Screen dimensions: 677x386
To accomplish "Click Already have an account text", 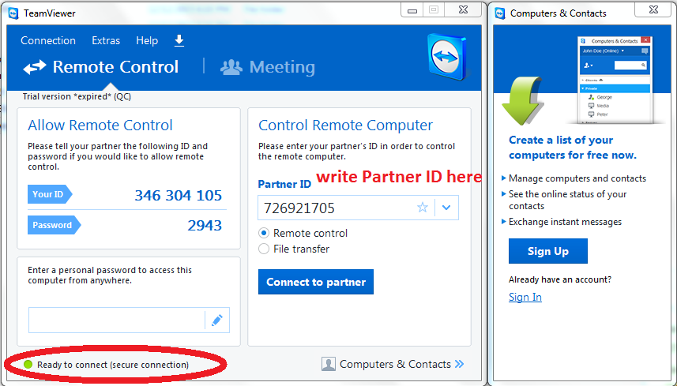I will 560,279.
